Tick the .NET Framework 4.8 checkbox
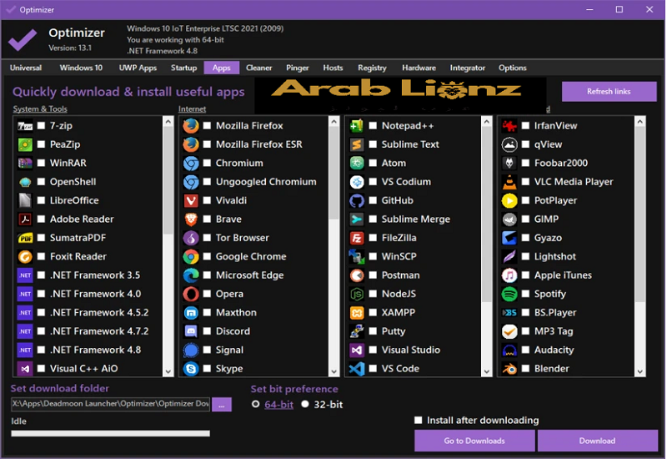 (41, 350)
